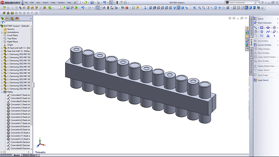Select the Concentric5 mate in tree
Viewport: 279px width, 157px height.
(19, 117)
